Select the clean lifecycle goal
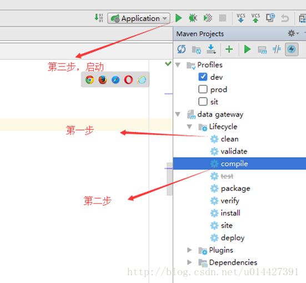The width and height of the screenshot is (306, 283). (229, 139)
